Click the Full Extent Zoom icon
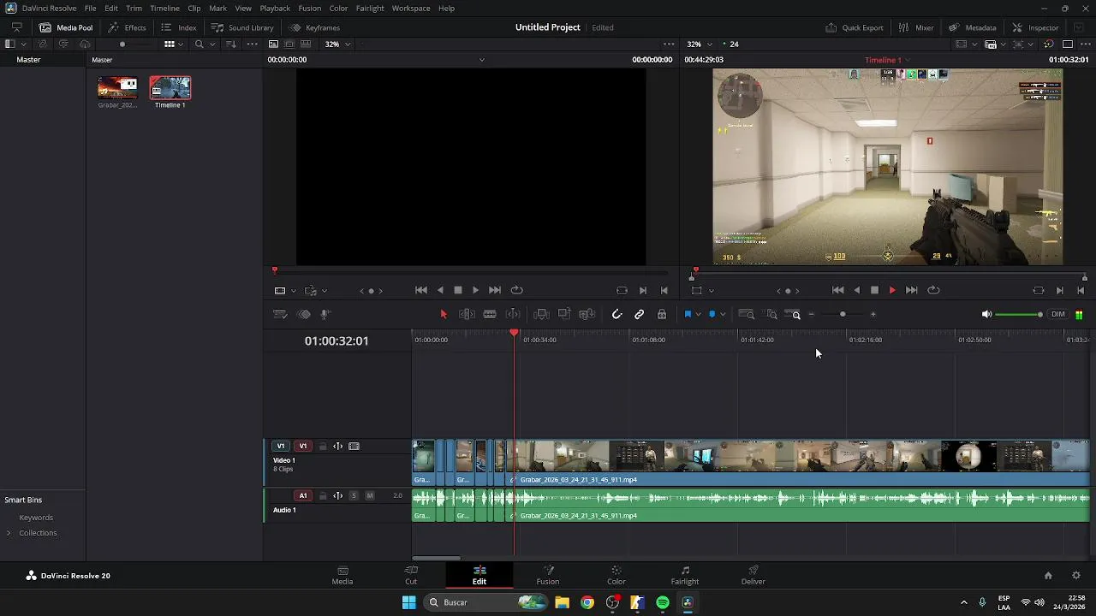 pos(747,315)
